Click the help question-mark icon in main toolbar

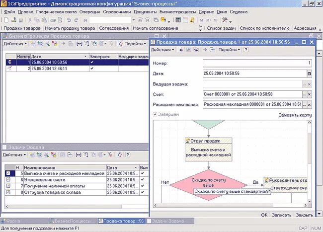pyautogui.click(x=163, y=20)
